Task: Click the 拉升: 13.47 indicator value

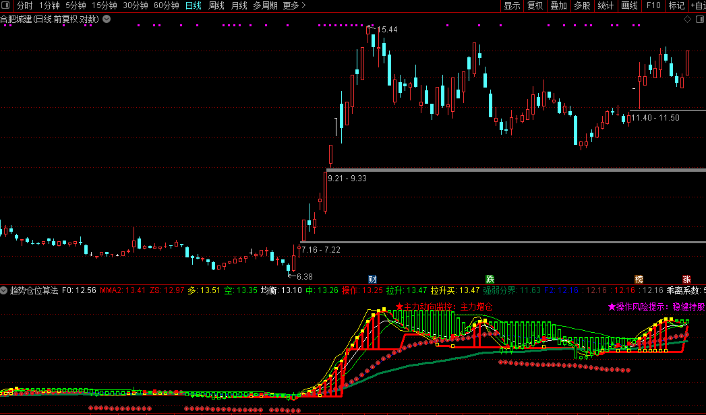Action: coord(407,290)
